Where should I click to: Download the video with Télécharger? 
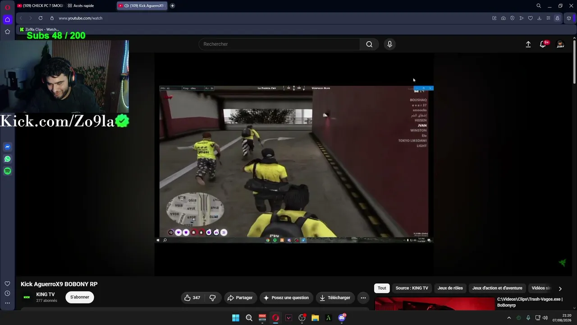click(x=335, y=298)
